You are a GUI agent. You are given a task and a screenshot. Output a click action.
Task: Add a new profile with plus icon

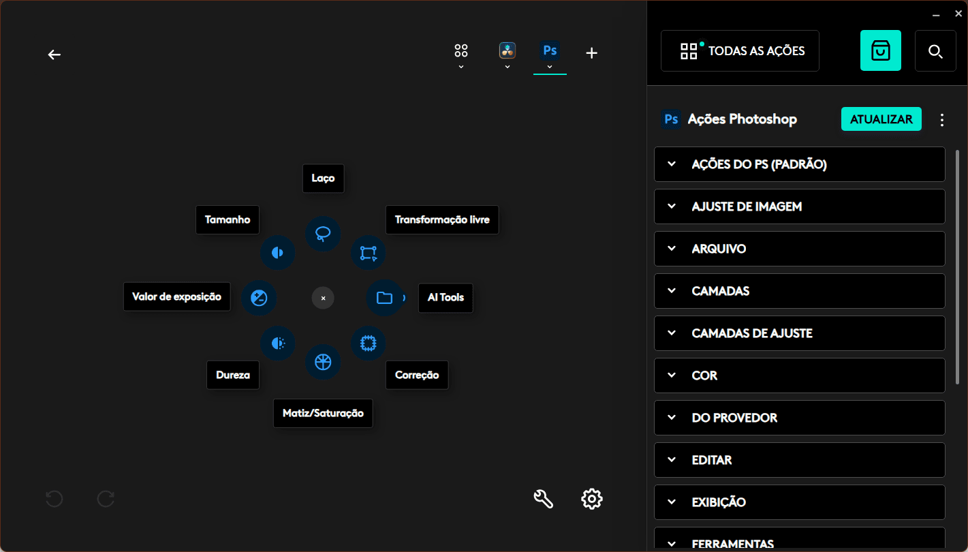[592, 53]
